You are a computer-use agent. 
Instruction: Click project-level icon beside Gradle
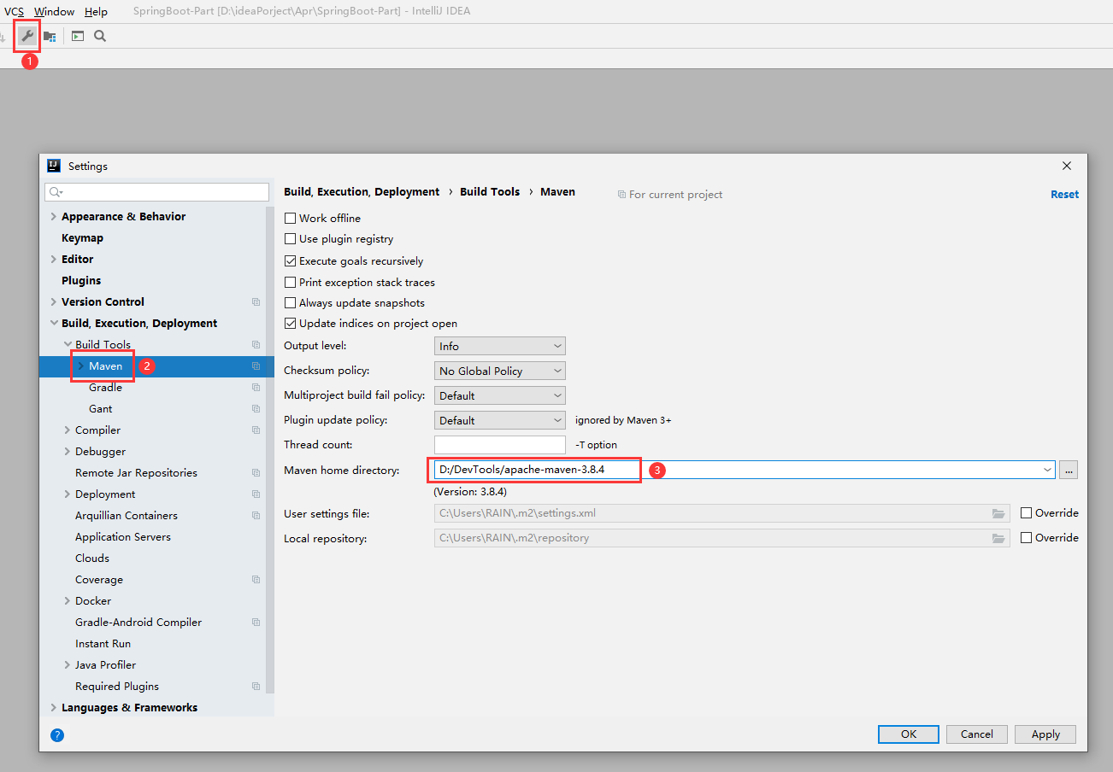(x=256, y=387)
